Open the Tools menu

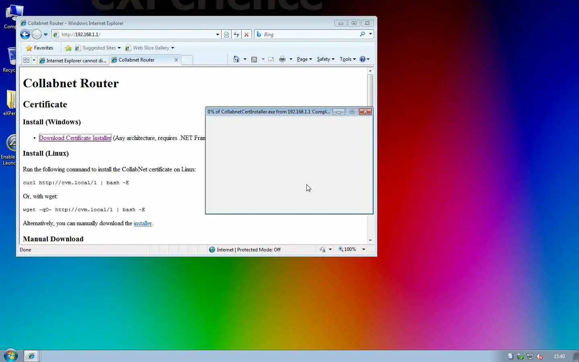(348, 59)
